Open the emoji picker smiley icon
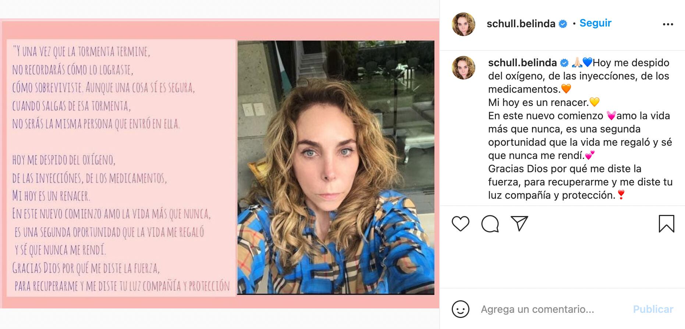This screenshot has height=329, width=685. (x=460, y=309)
